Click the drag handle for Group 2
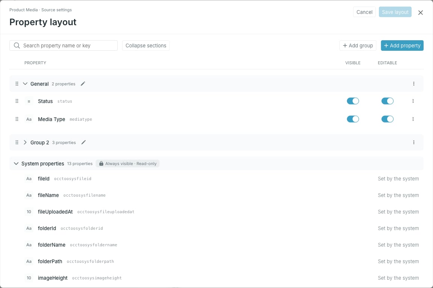Image resolution: width=433 pixels, height=288 pixels. tap(17, 142)
